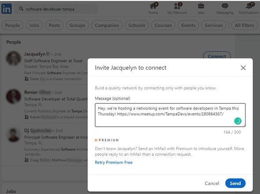Click Retry Premium Free link
This screenshot has height=194, width=260.
(114, 162)
